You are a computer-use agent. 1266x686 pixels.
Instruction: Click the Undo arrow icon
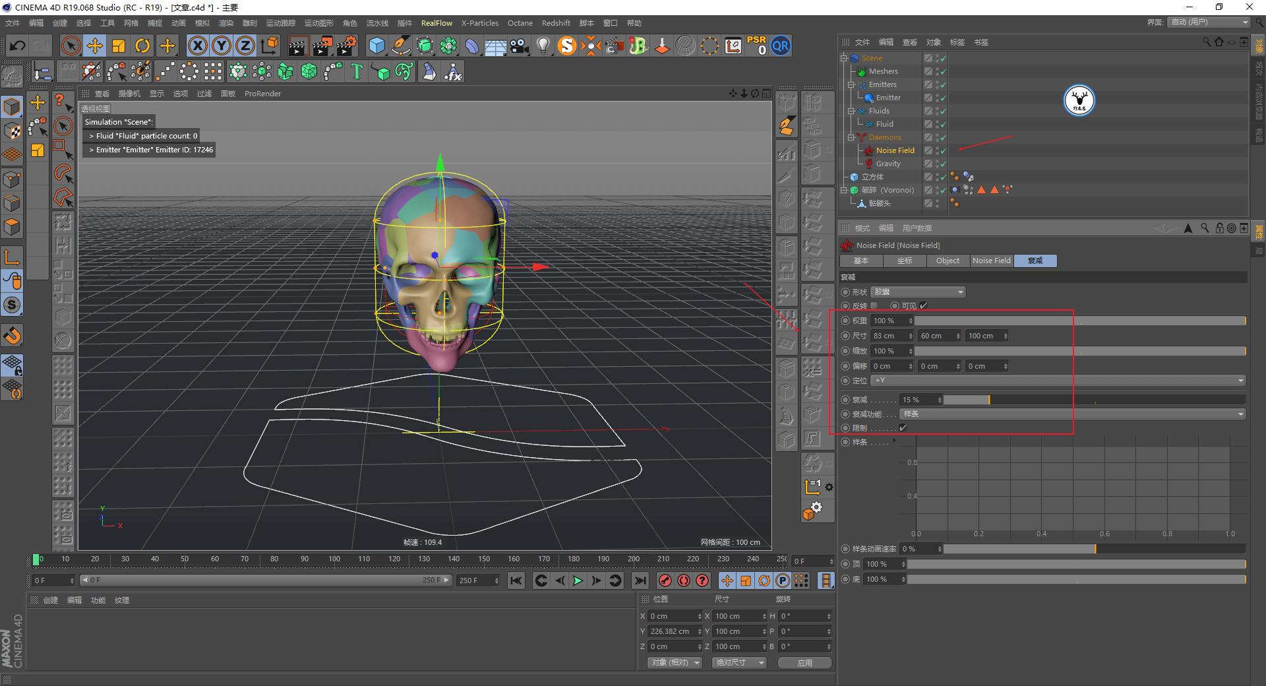18,46
